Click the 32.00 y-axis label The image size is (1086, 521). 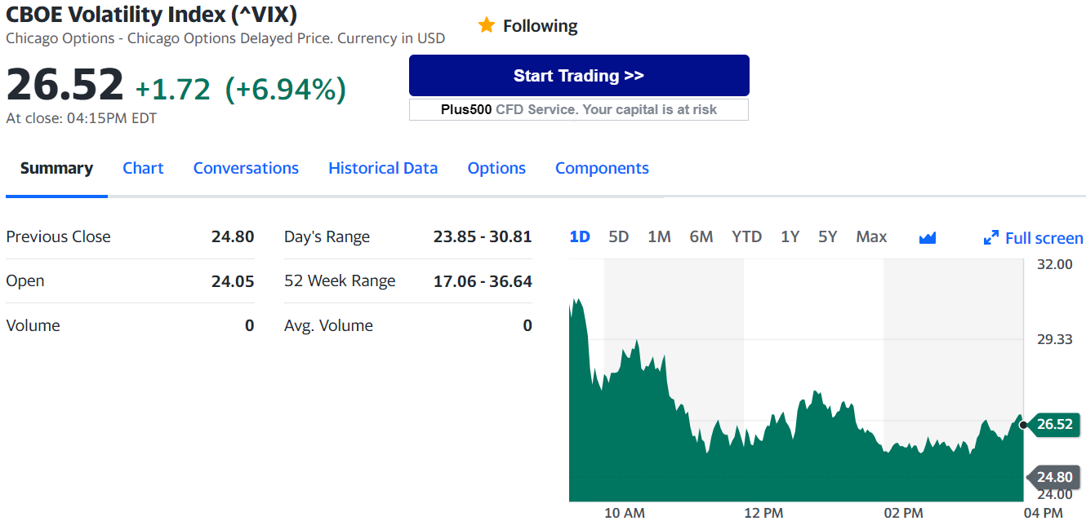click(1055, 264)
